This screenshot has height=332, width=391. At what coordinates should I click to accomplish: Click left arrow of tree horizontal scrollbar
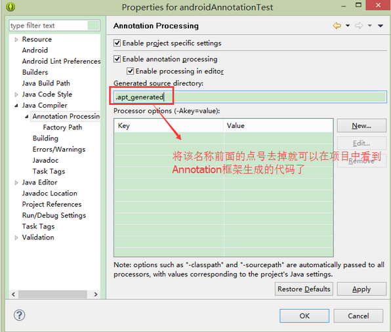pos(14,295)
